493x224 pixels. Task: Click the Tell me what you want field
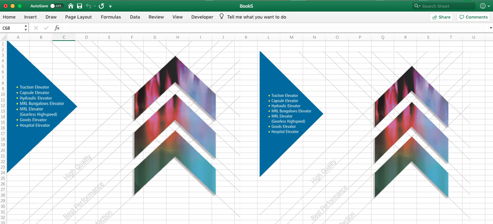[257, 17]
